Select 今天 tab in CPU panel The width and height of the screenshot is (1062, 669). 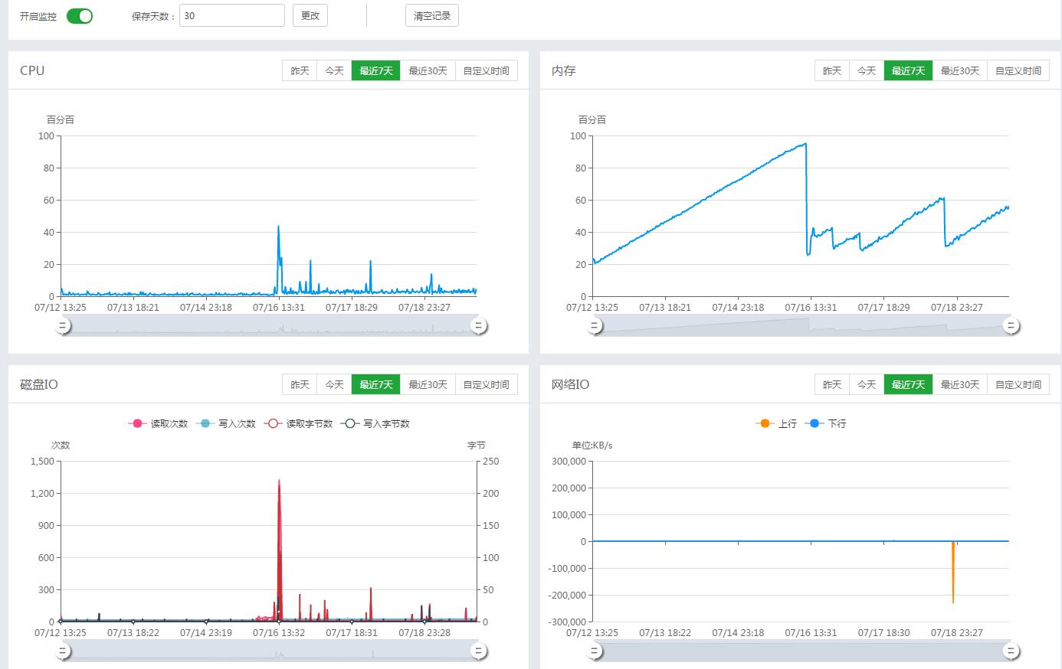click(334, 70)
